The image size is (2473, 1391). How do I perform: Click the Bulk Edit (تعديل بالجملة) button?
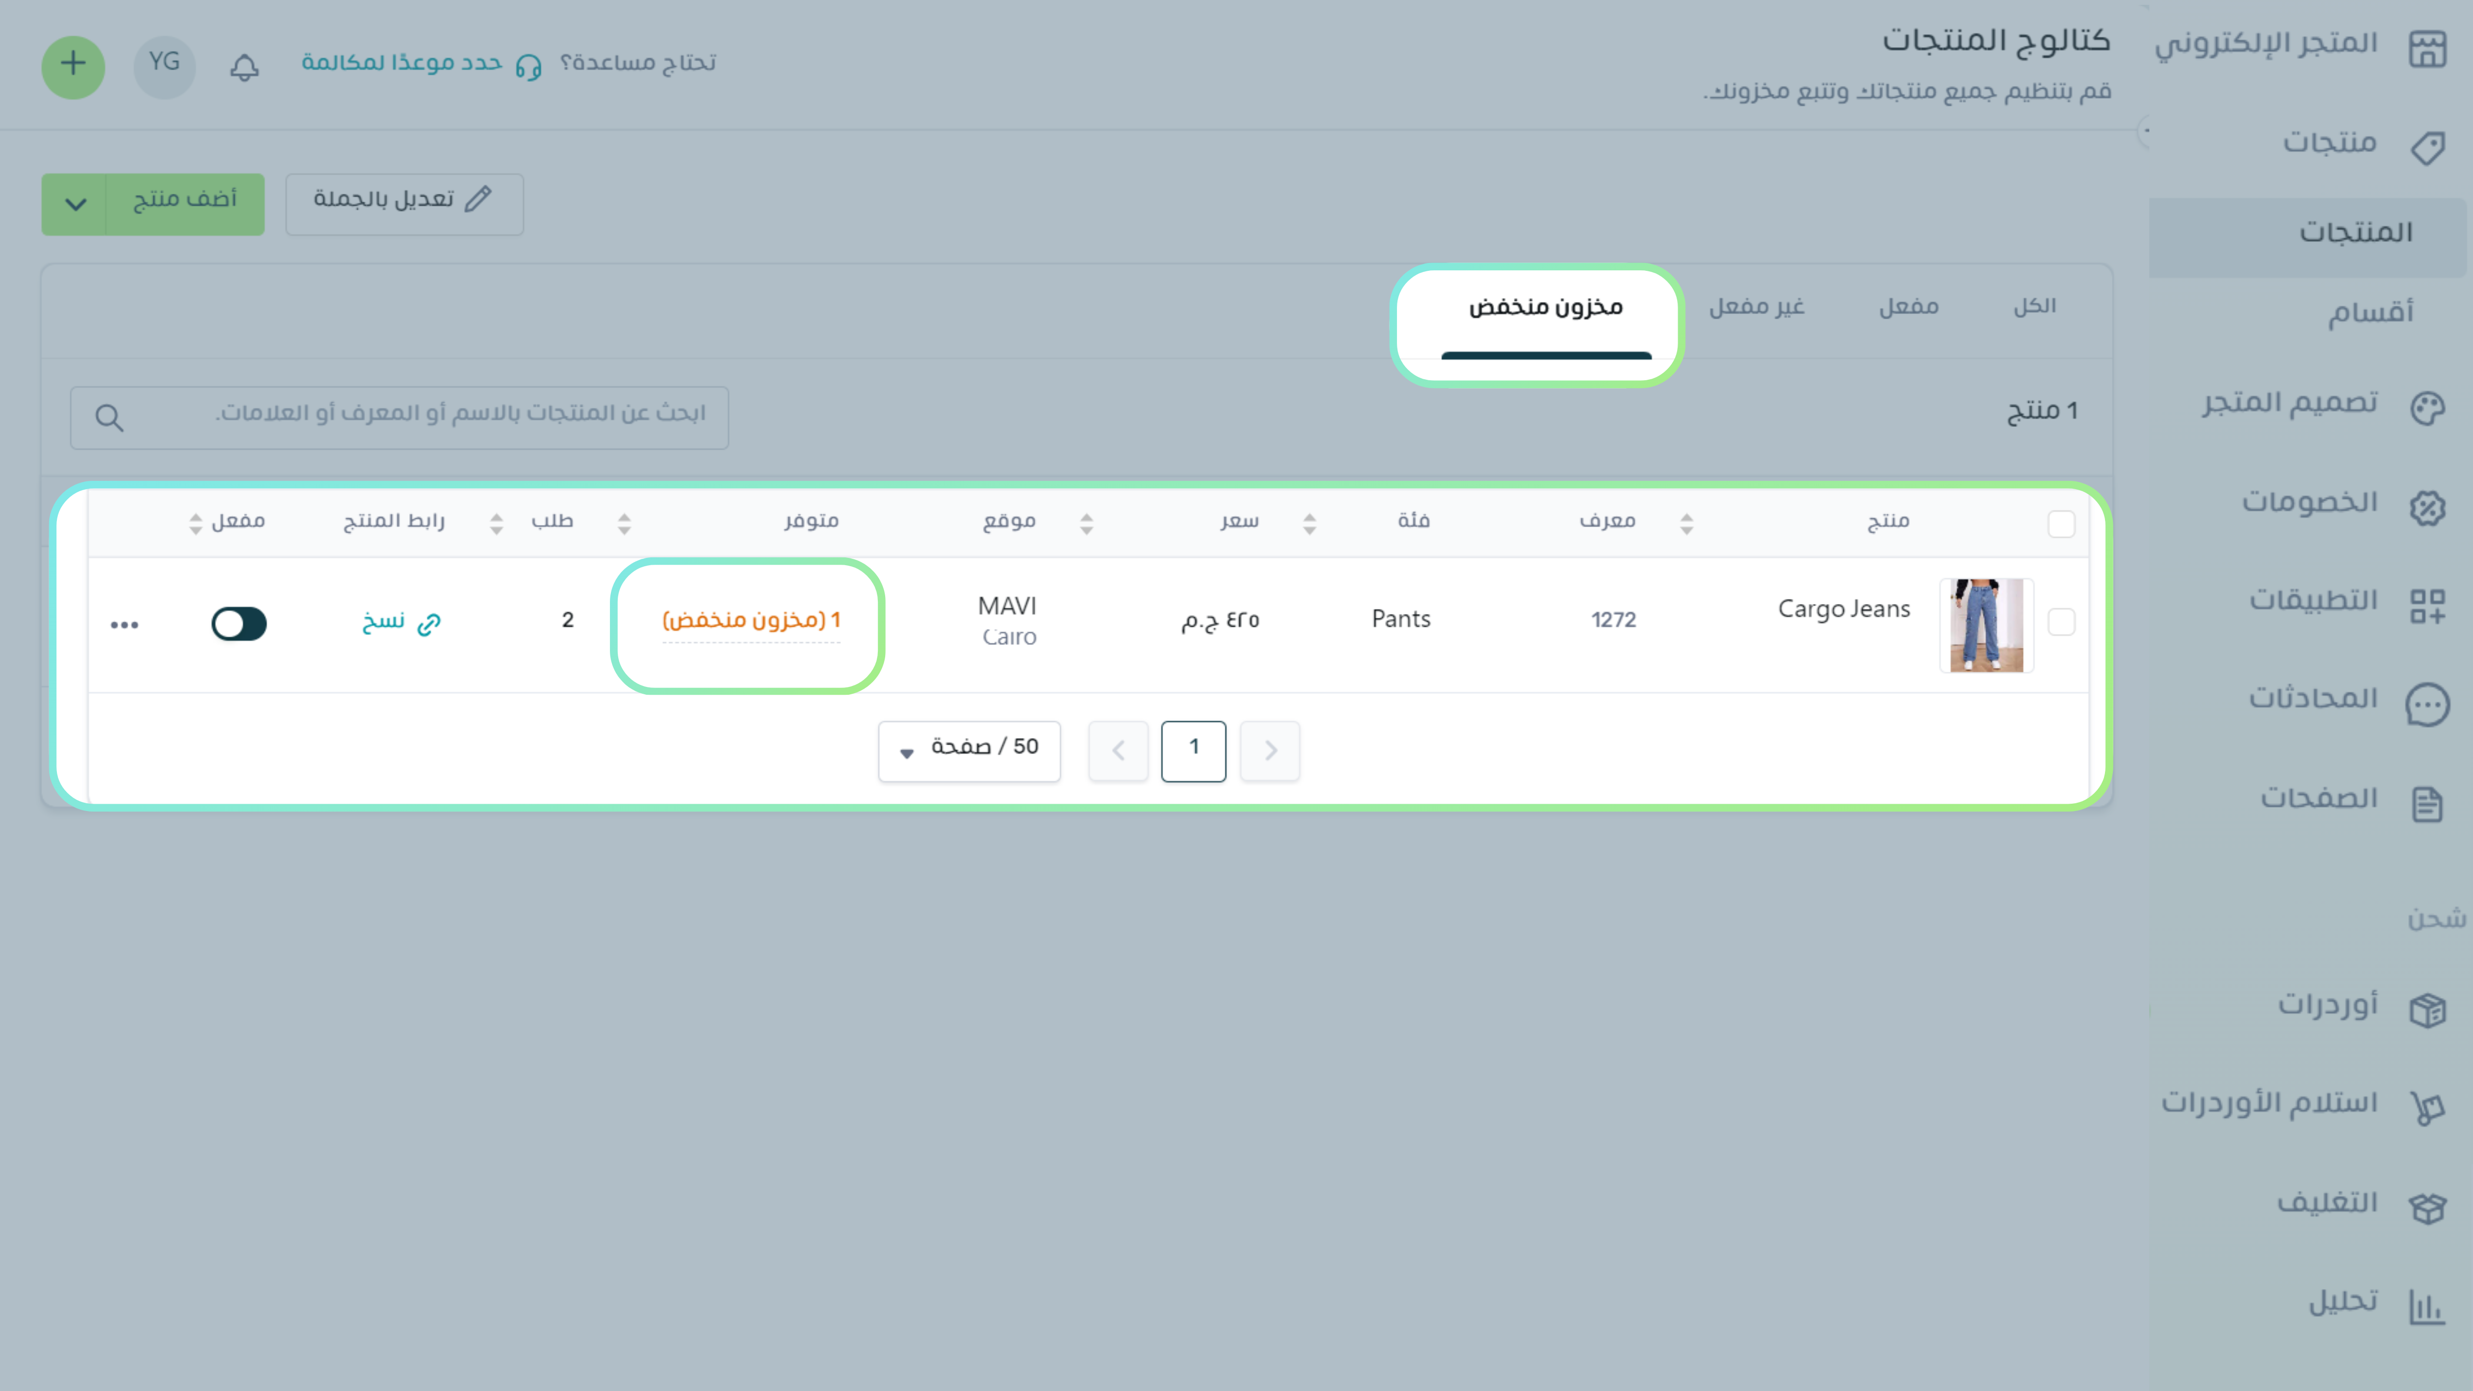[x=404, y=204]
